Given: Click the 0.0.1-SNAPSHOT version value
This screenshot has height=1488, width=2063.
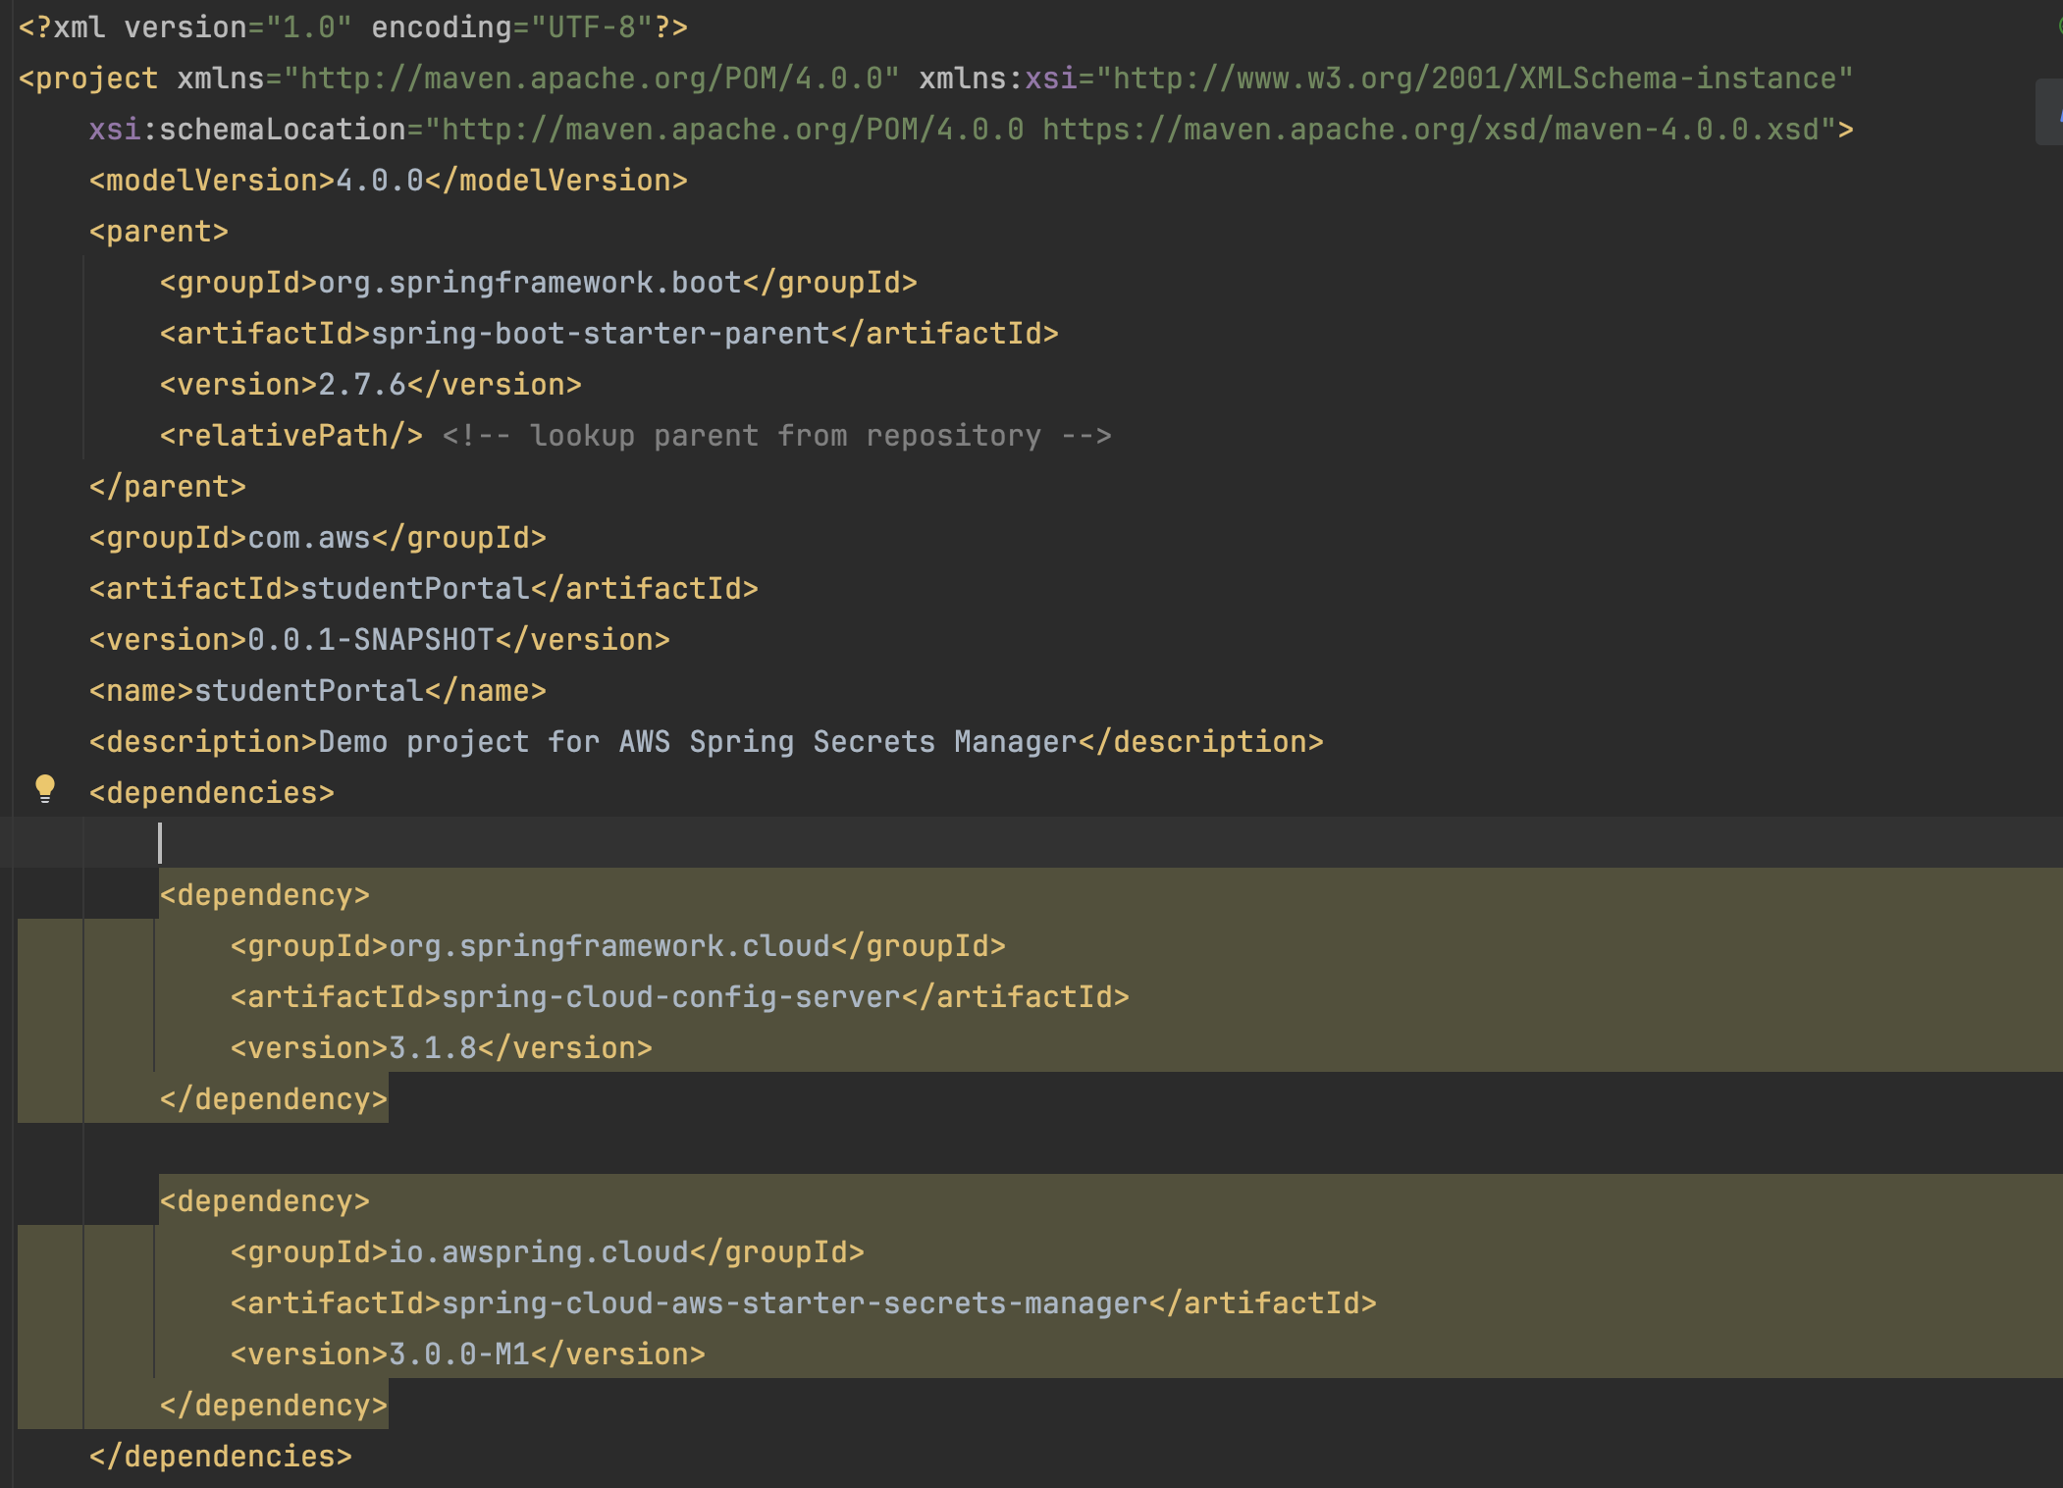Looking at the screenshot, I should (371, 640).
